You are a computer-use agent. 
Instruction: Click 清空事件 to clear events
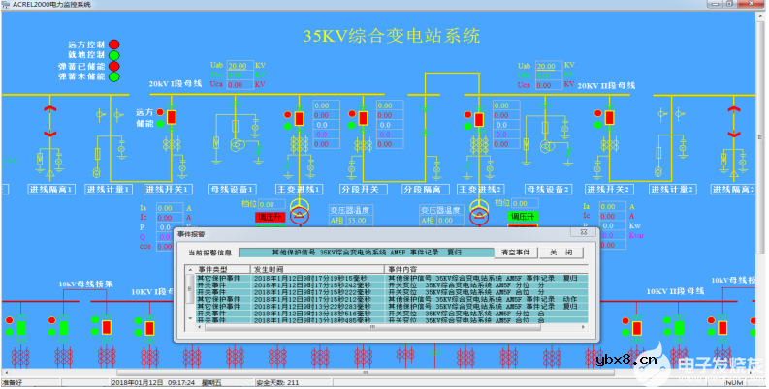[517, 252]
